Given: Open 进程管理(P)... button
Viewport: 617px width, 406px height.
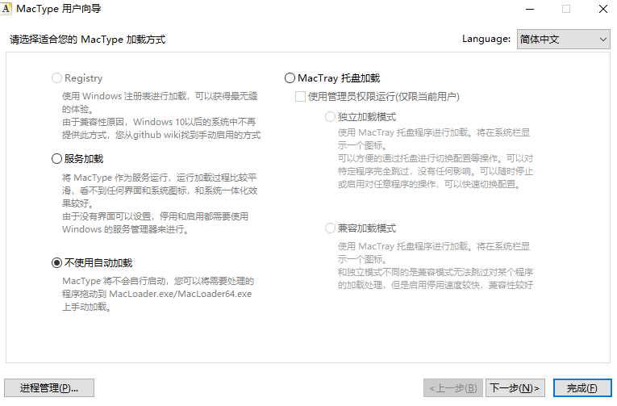Looking at the screenshot, I should [49, 388].
